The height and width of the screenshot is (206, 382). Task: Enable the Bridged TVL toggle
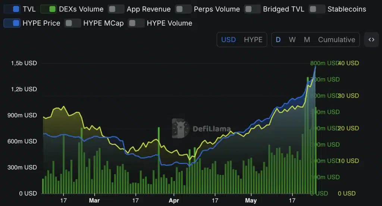coord(253,9)
